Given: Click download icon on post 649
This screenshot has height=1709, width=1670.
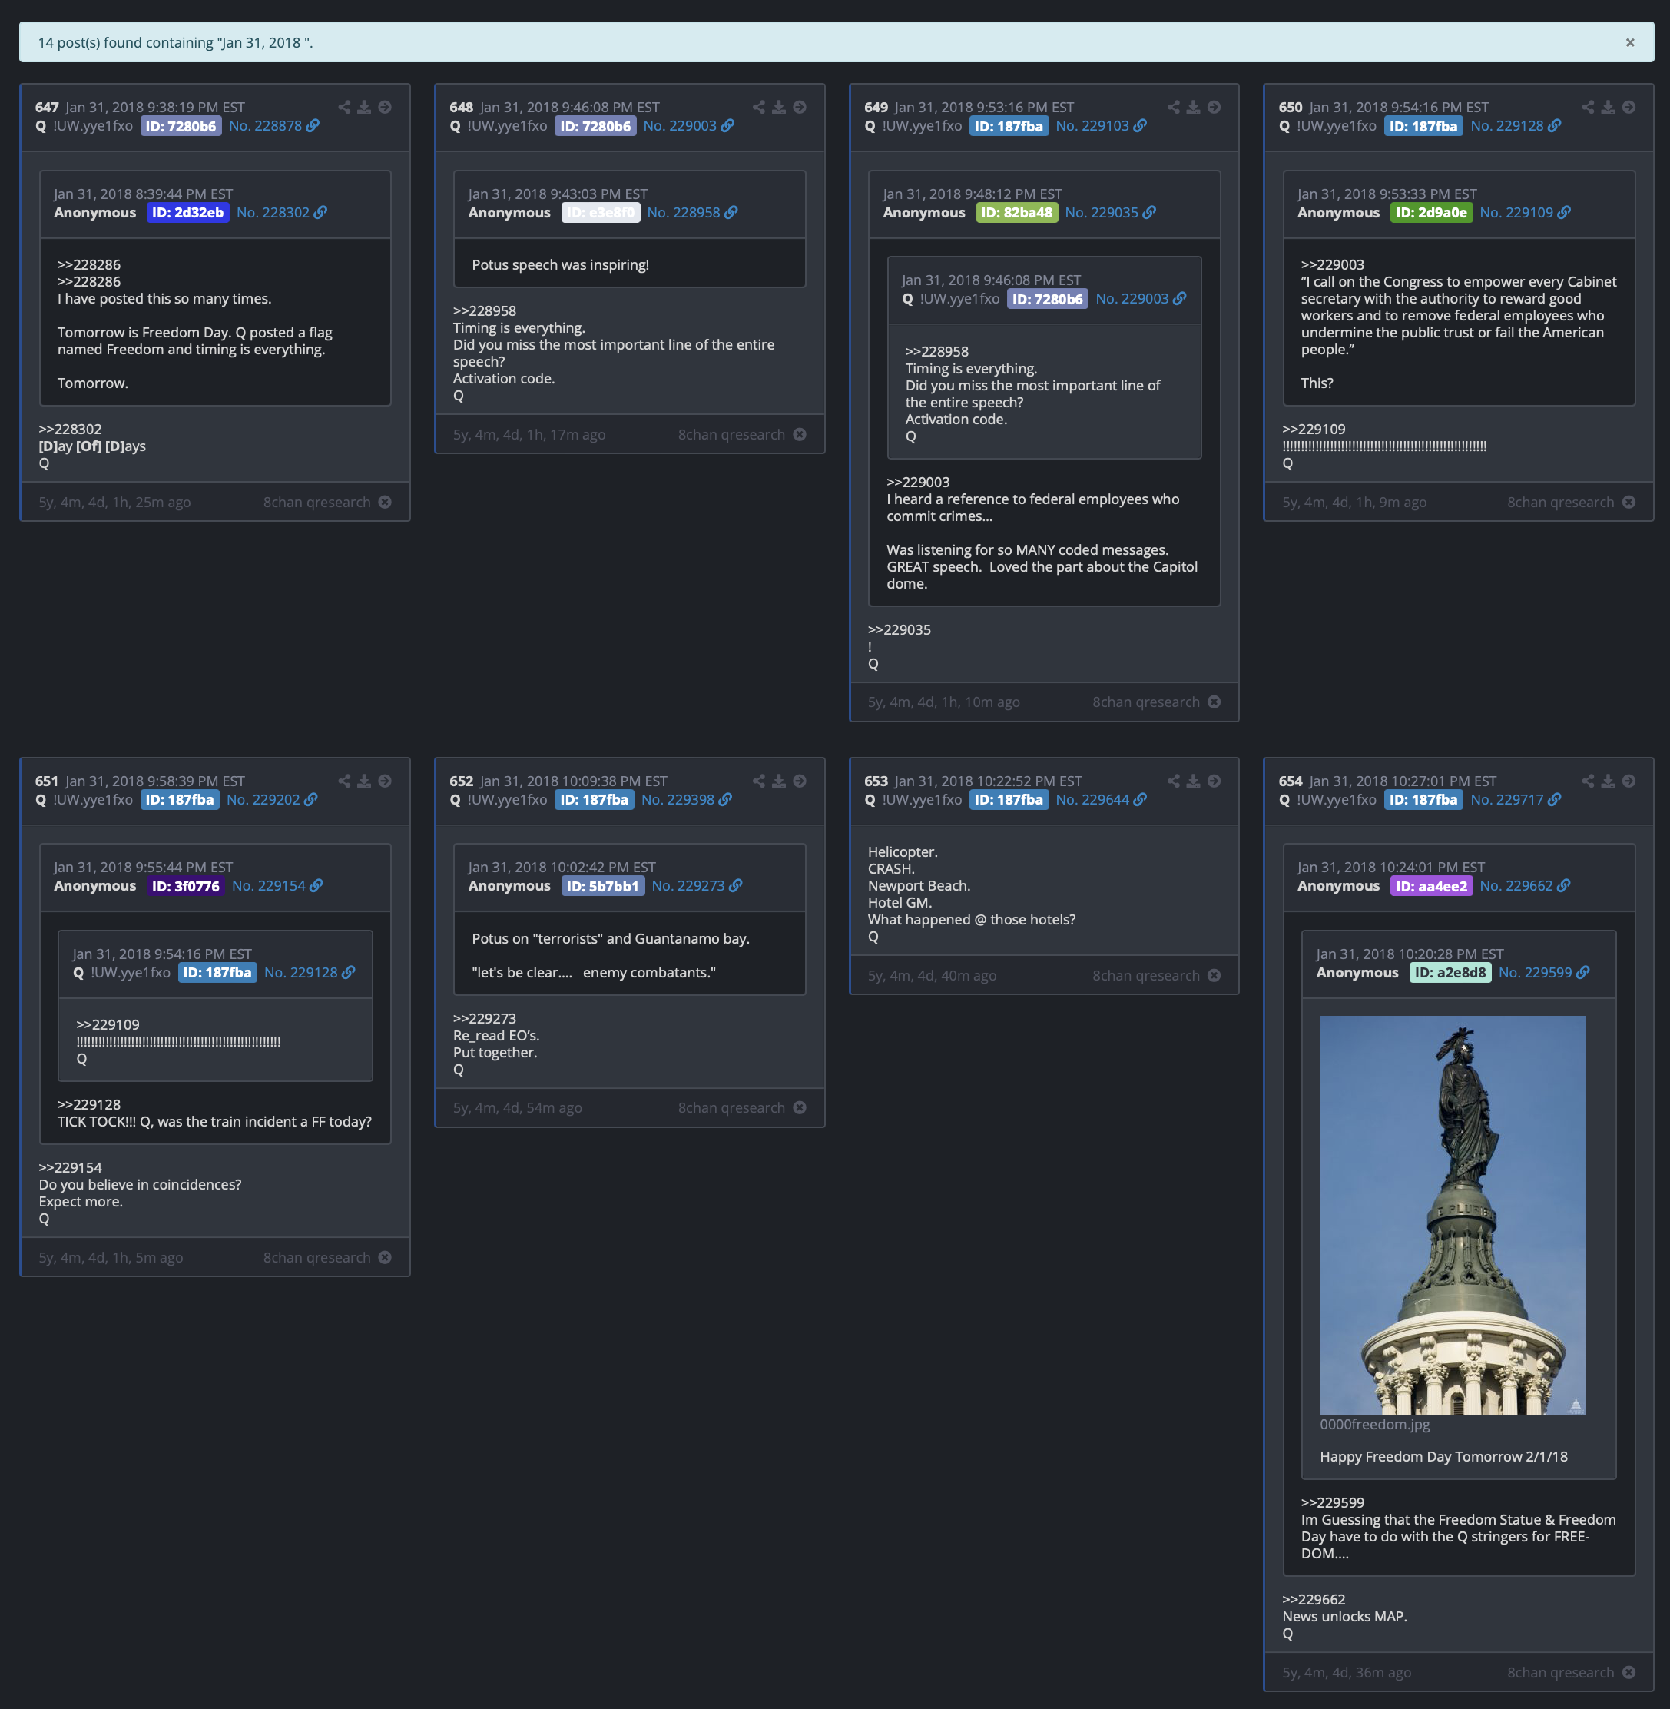Looking at the screenshot, I should (x=1194, y=107).
